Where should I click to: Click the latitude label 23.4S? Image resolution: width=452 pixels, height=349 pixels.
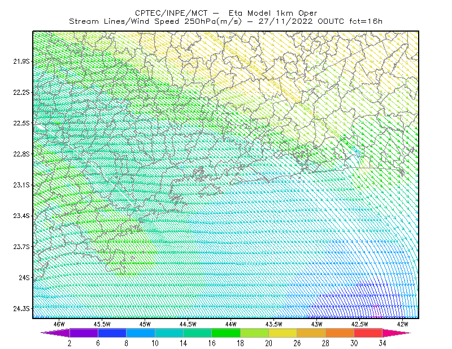[21, 216]
